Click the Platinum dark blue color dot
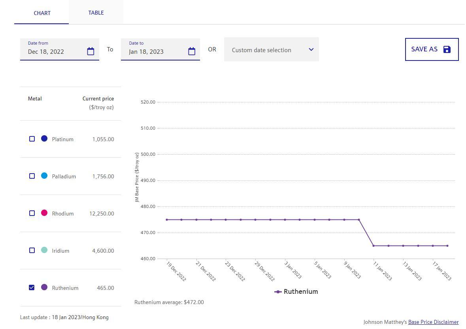The height and width of the screenshot is (329, 466). click(x=44, y=138)
